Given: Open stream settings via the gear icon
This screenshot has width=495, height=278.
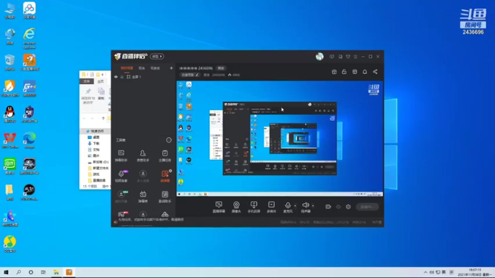Looking at the screenshot, I should pyautogui.click(x=348, y=207).
